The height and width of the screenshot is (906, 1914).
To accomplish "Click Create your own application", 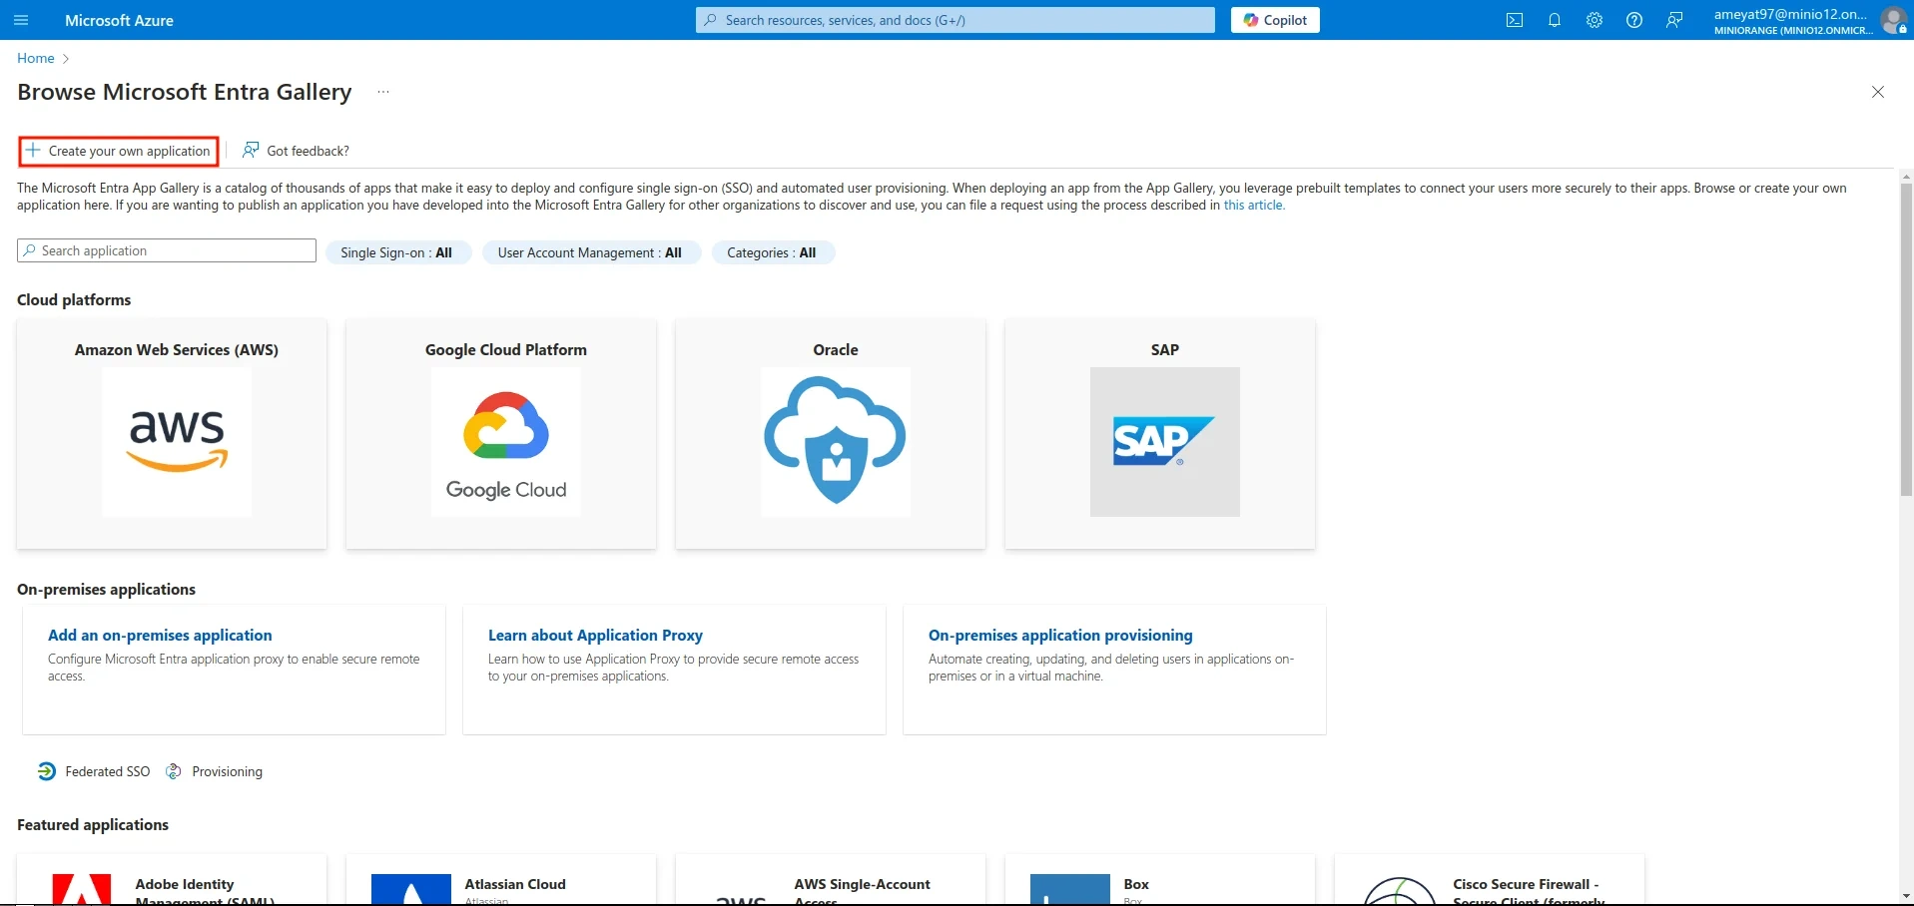I will coord(118,151).
